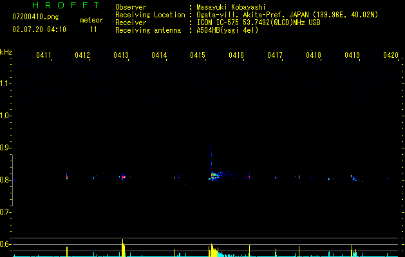Image resolution: width=405 pixels, height=257 pixels.
Task: Click the Receiving antenna label
Action: [148, 30]
